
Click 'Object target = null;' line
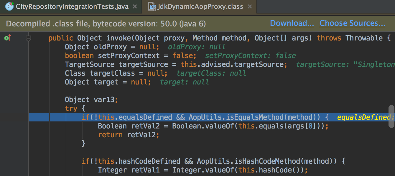(108, 82)
